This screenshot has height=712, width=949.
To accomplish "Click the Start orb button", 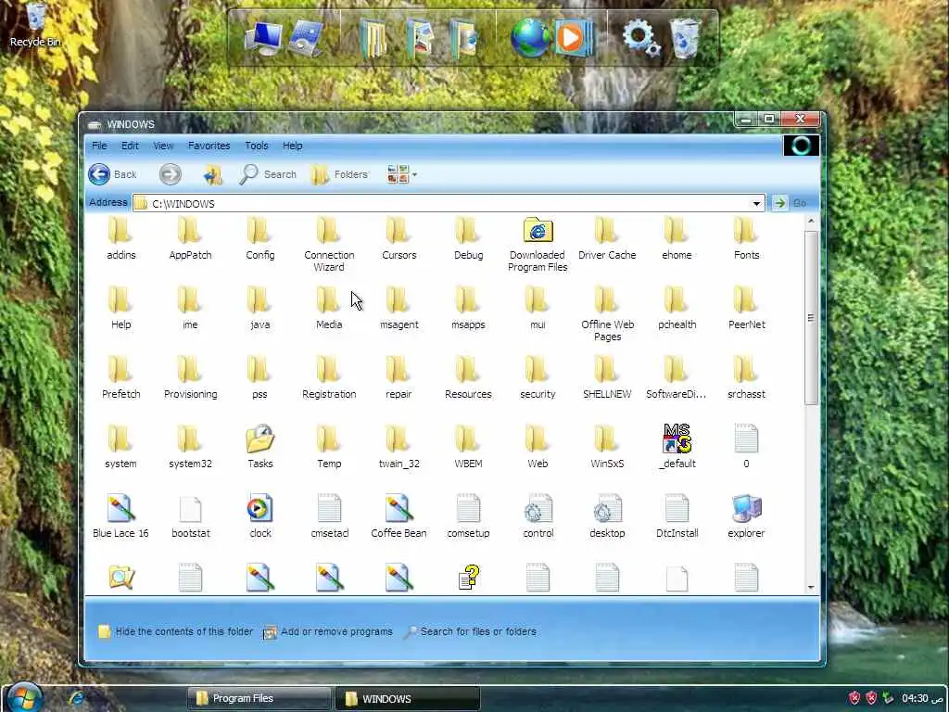I will pos(23,697).
